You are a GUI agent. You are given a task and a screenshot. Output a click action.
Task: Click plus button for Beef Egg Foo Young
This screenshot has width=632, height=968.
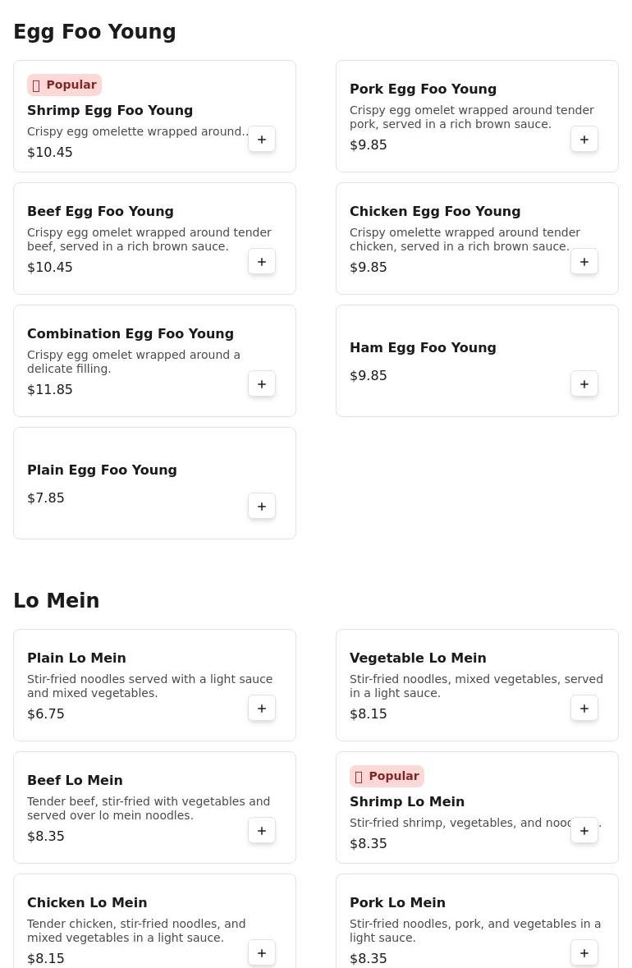(x=262, y=262)
